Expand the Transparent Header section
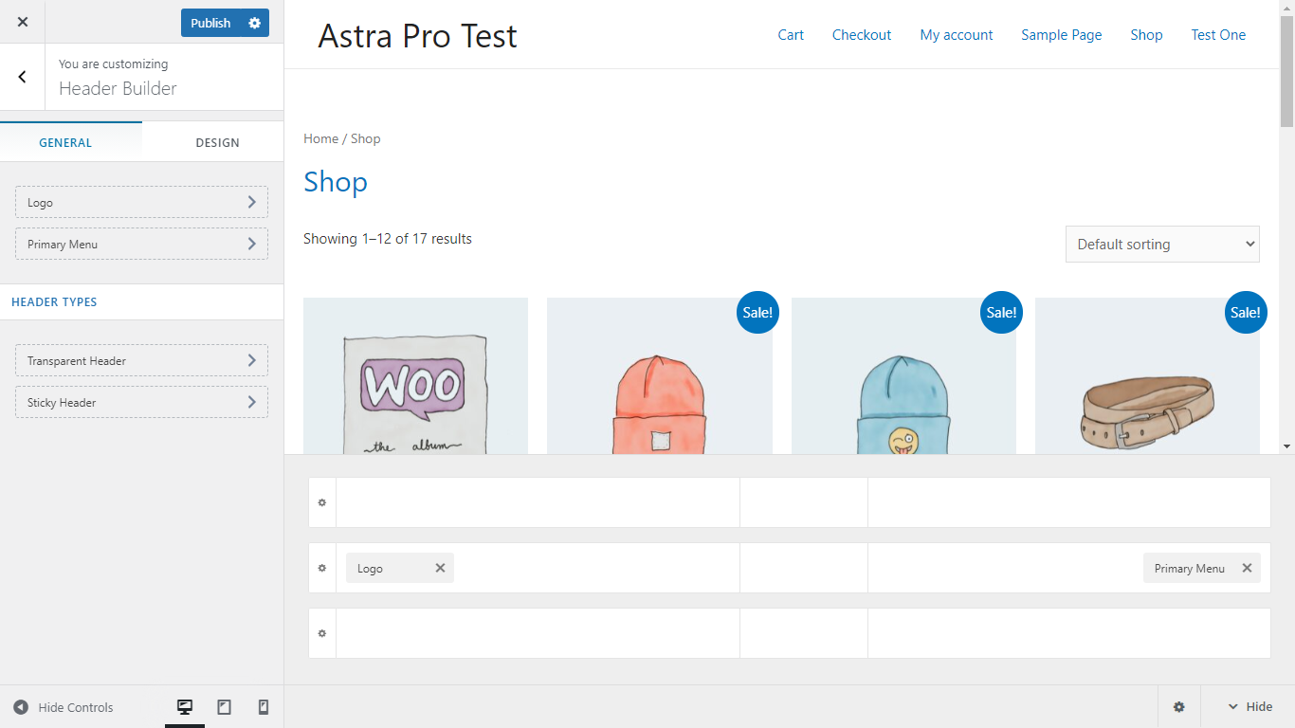This screenshot has width=1295, height=728. [141, 360]
